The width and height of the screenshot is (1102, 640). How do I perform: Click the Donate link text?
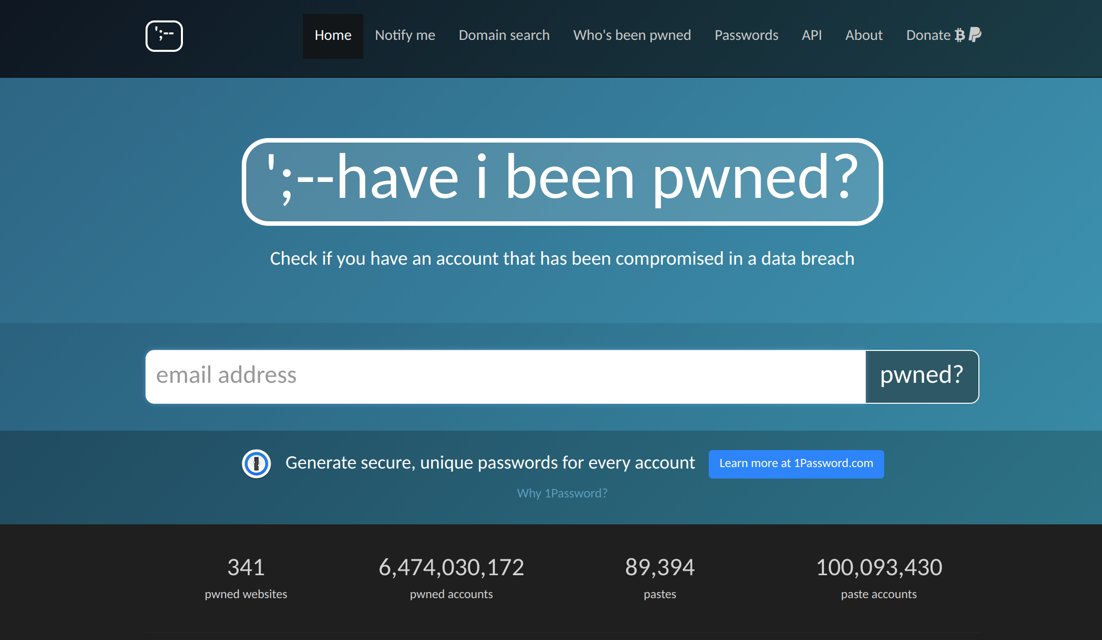tap(928, 35)
